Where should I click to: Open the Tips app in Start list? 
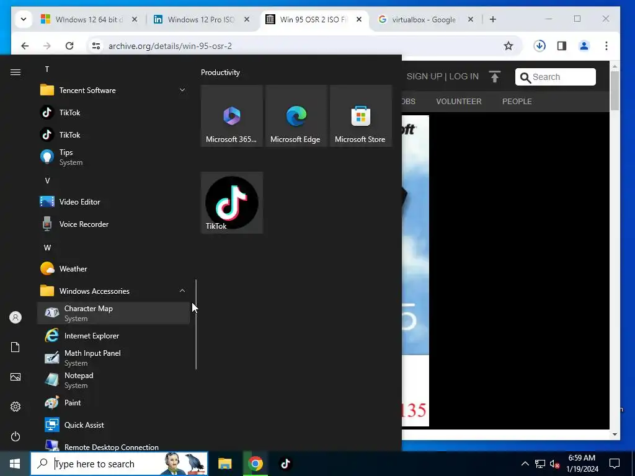point(113,157)
